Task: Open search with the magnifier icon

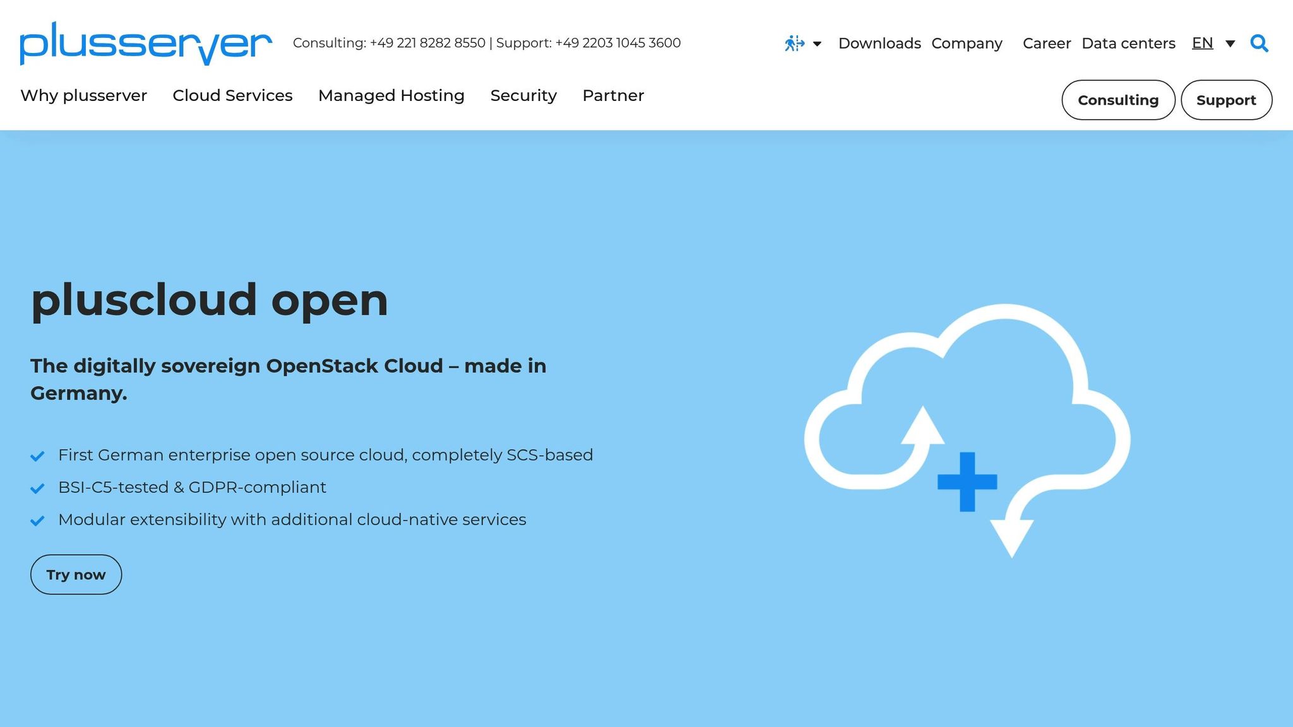Action: pyautogui.click(x=1259, y=43)
